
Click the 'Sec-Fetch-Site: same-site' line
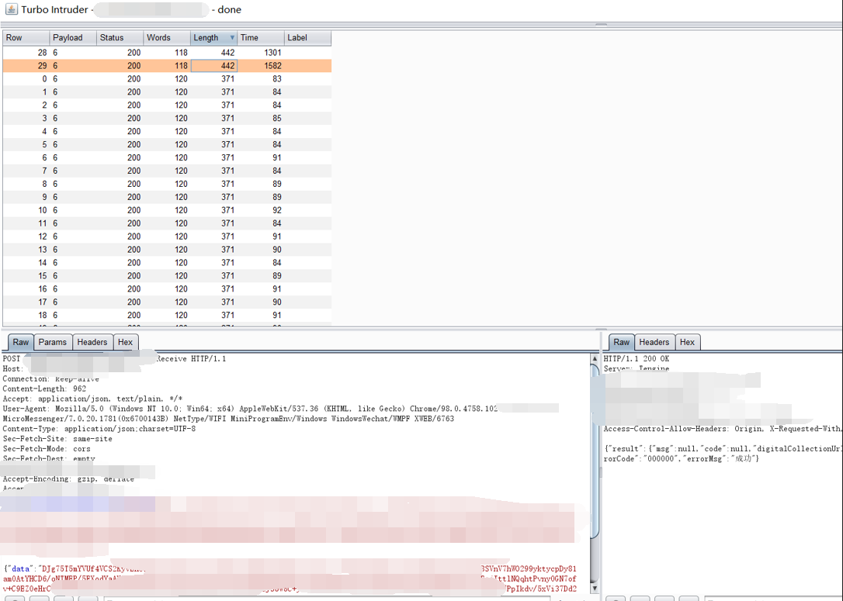57,439
